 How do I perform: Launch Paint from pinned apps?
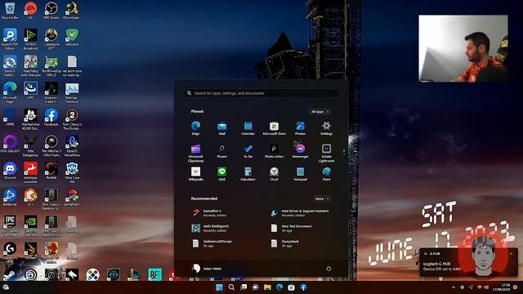[x=326, y=174]
